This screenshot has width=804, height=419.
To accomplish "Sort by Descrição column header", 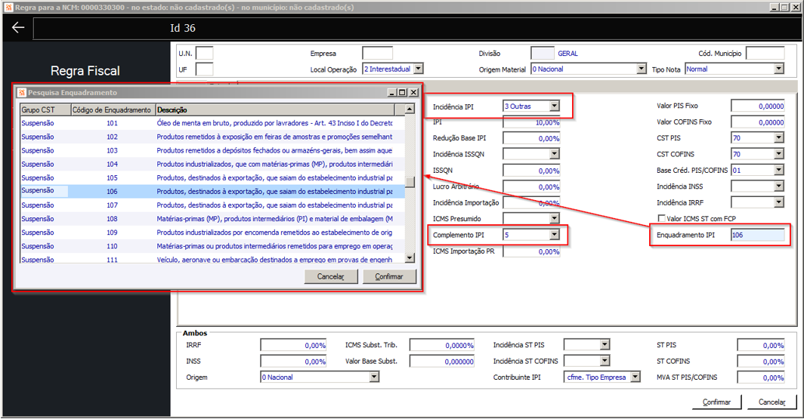I will pos(275,109).
